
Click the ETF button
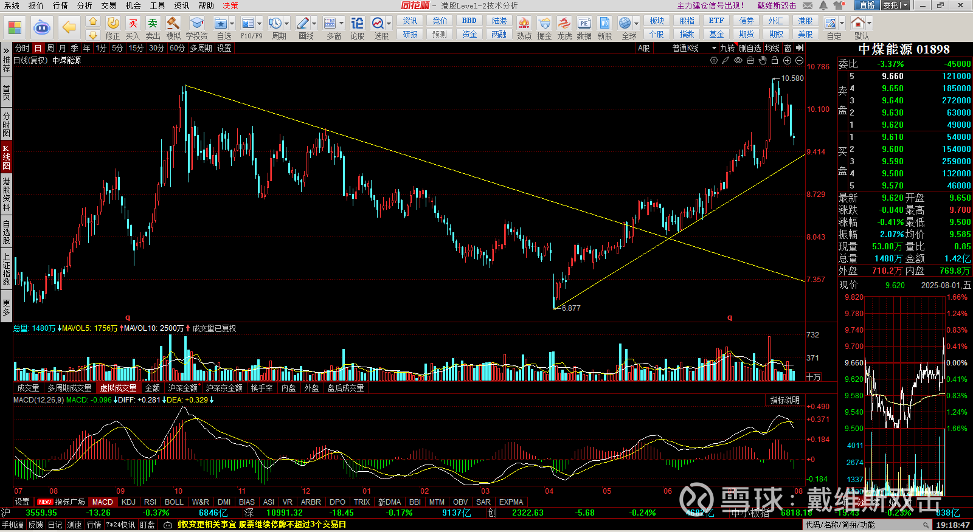pos(716,21)
